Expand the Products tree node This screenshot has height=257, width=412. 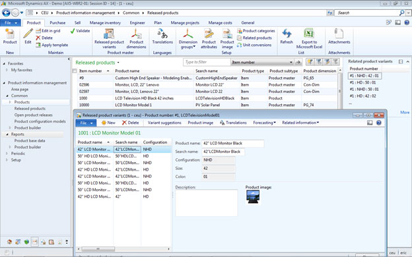pyautogui.click(x=11, y=102)
